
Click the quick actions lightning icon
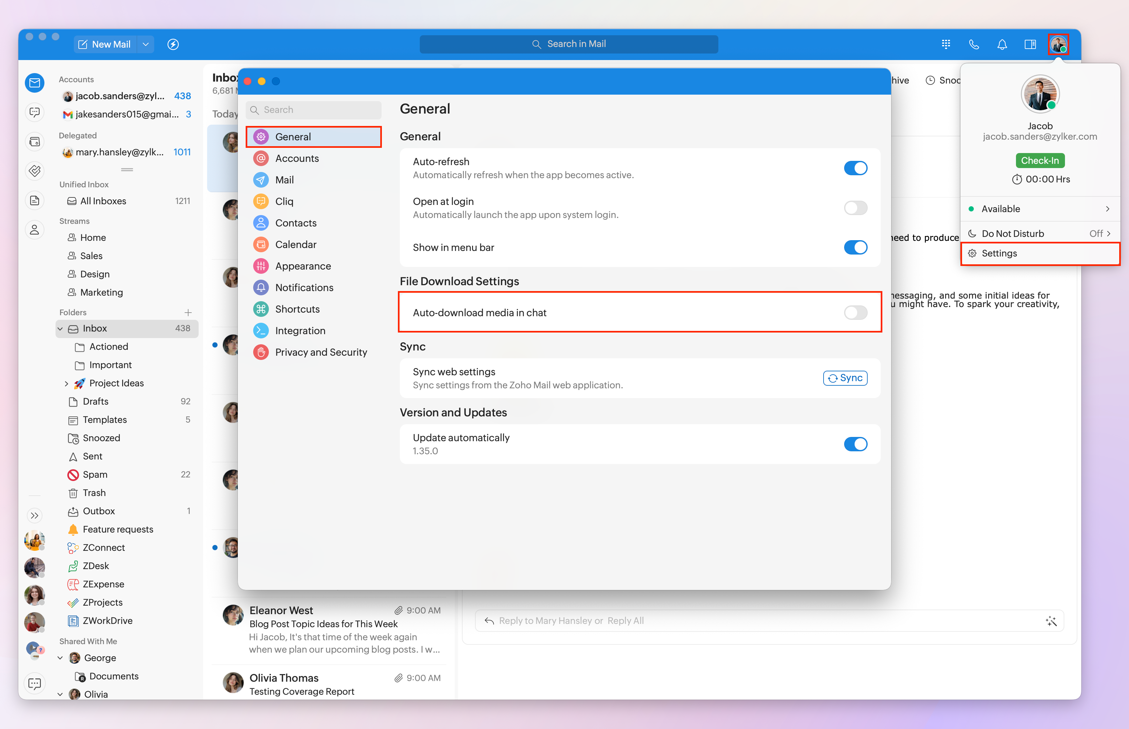[x=173, y=44]
